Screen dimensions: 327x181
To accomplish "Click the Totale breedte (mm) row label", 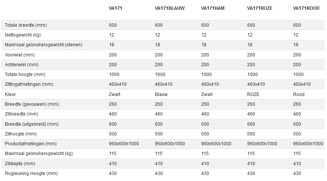I will click(26, 25).
